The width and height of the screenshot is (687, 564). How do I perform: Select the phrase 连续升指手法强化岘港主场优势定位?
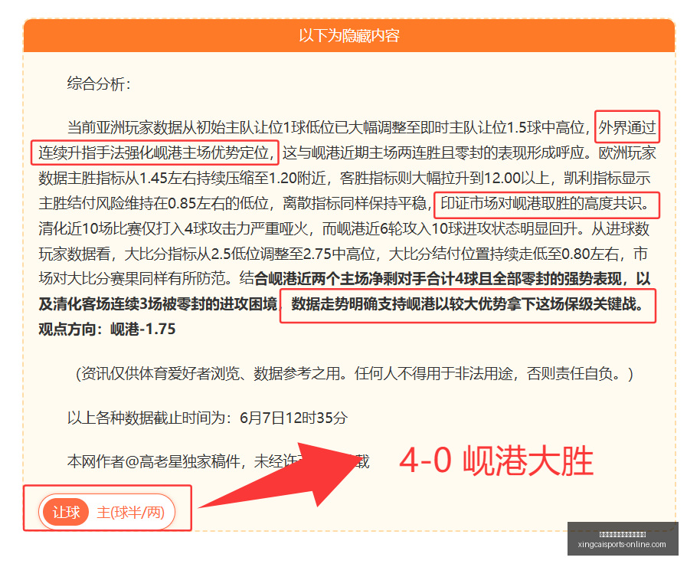pos(156,153)
